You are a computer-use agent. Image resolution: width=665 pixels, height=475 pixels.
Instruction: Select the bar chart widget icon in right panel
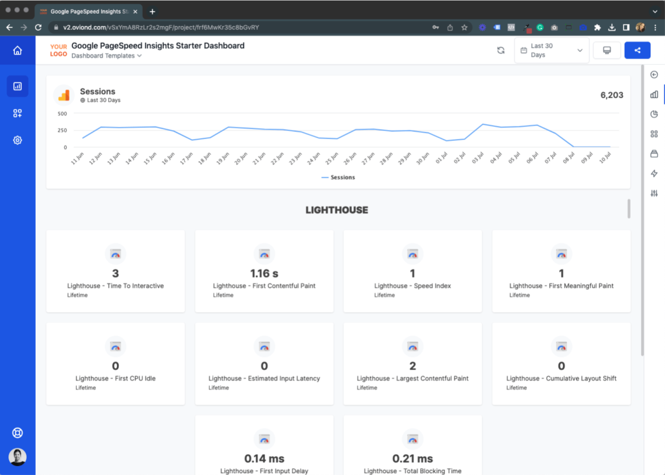coord(654,95)
